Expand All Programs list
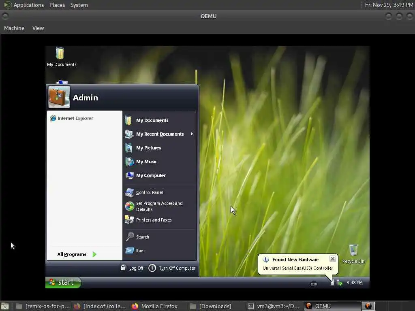The height and width of the screenshot is (311, 415). click(77, 254)
